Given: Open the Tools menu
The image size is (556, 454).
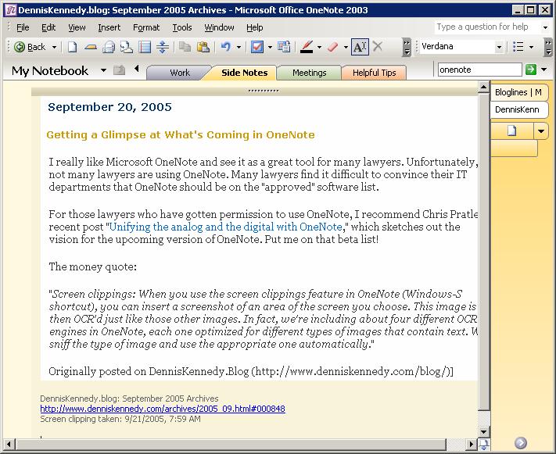Looking at the screenshot, I should pyautogui.click(x=182, y=27).
